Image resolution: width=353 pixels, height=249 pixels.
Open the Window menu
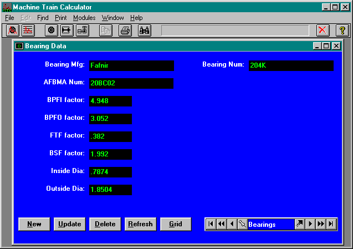[113, 18]
